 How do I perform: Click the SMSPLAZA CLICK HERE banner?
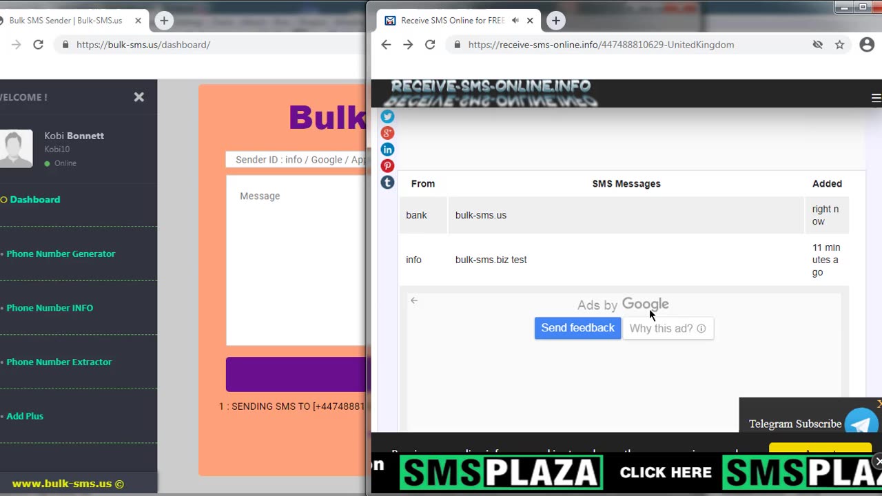pos(626,473)
